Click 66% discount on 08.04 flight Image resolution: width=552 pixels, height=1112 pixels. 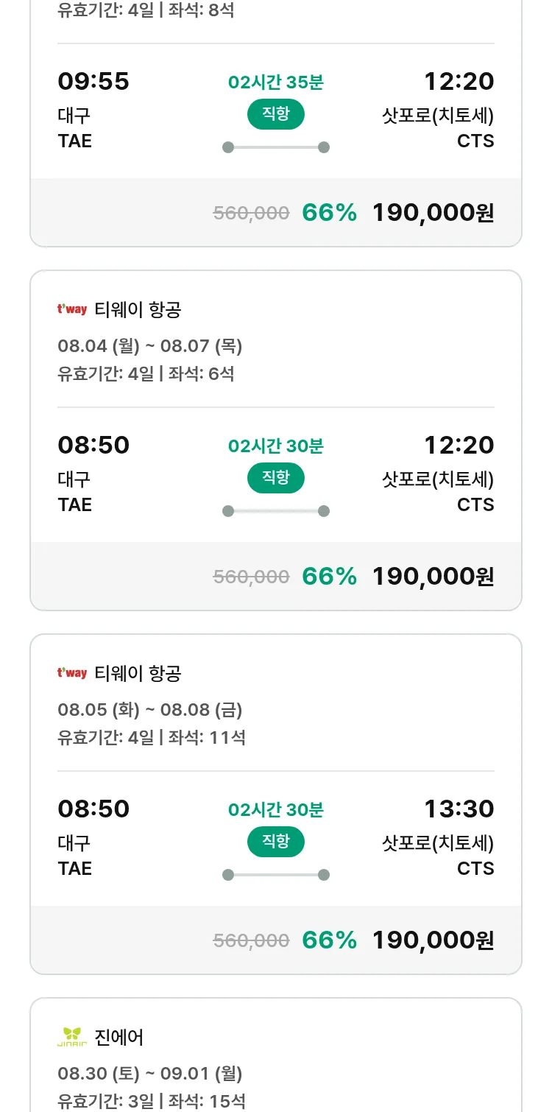coord(329,577)
